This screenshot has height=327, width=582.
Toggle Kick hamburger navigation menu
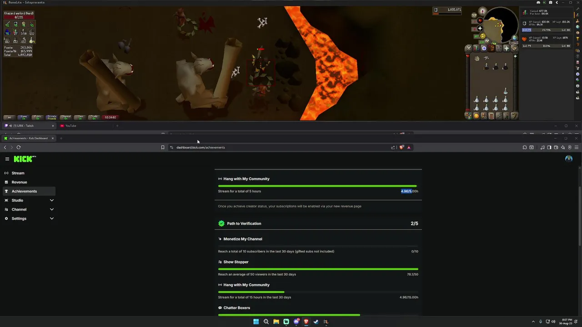[x=7, y=159]
